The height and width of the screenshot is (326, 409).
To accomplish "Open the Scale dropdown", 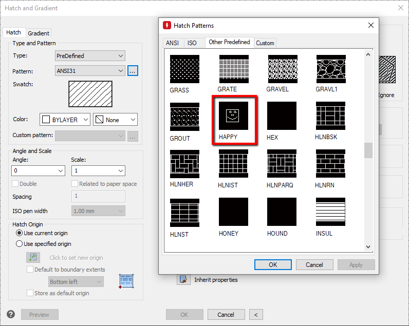I will coord(98,170).
